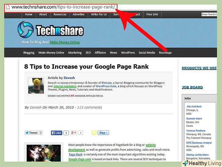
Task: Select the WordPress category tab
Action: (x=128, y=53)
